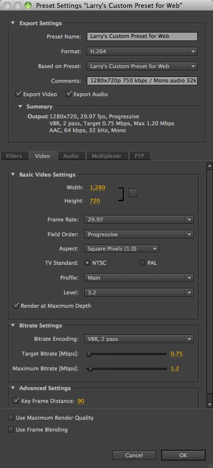Switch to the Multiplexer tab

point(107,156)
